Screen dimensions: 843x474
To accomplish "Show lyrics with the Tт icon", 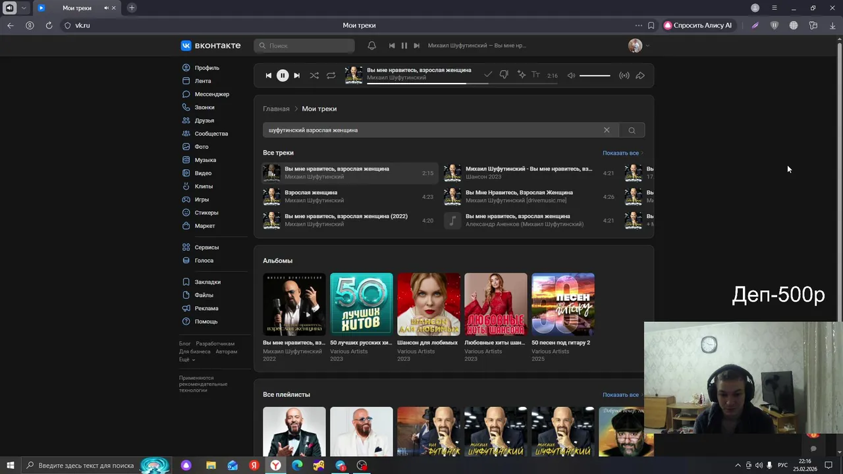I will click(536, 75).
